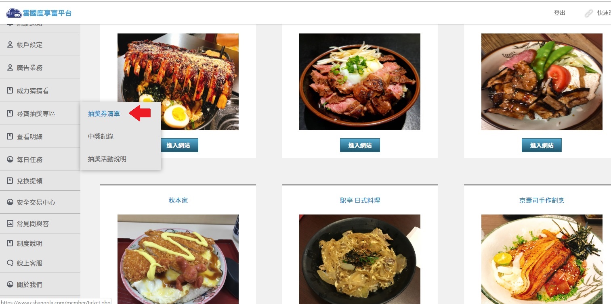Click the 京壽司手作割烹 dish thumbnail

(542, 259)
